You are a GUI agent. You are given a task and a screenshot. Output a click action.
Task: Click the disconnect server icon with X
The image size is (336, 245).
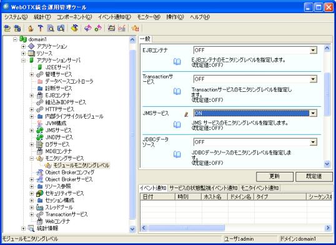pyautogui.click(x=17, y=28)
